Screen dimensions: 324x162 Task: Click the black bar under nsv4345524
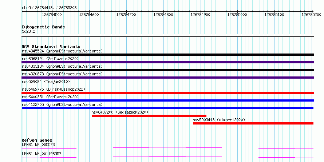pyautogui.click(x=167, y=55)
